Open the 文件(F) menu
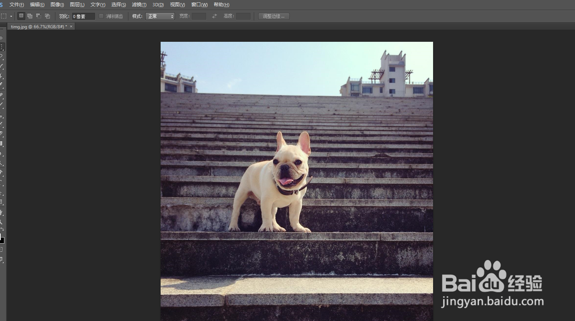This screenshot has width=575, height=321. pyautogui.click(x=17, y=5)
